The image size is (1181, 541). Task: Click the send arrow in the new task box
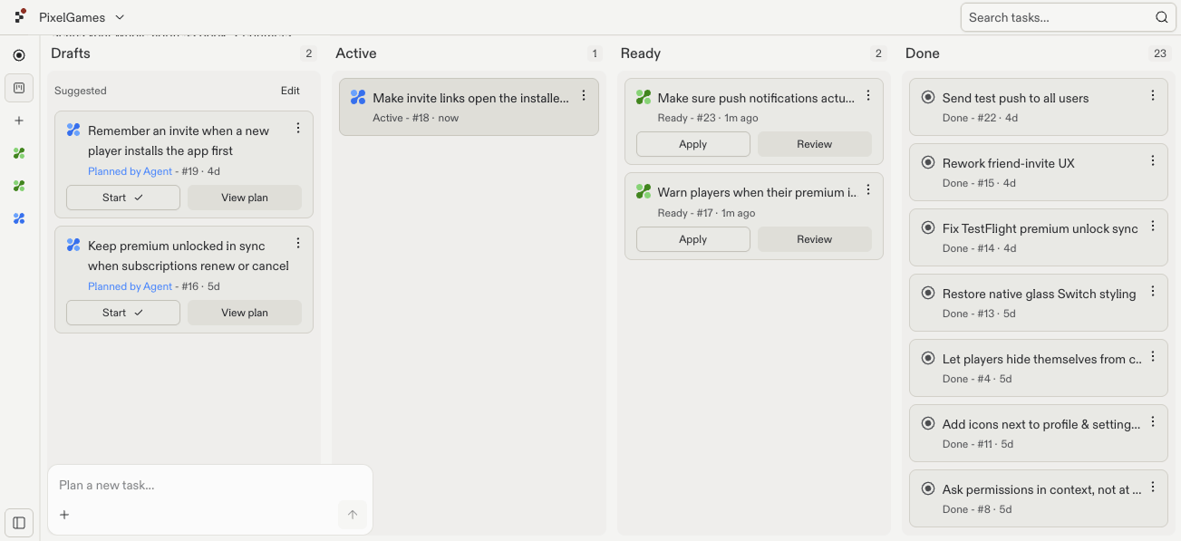click(x=353, y=515)
